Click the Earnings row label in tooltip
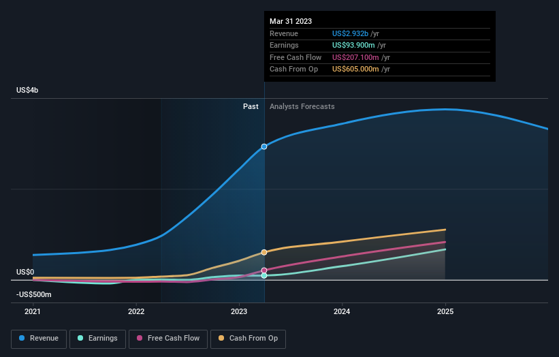Image resolution: width=559 pixels, height=357 pixels. pyautogui.click(x=284, y=45)
